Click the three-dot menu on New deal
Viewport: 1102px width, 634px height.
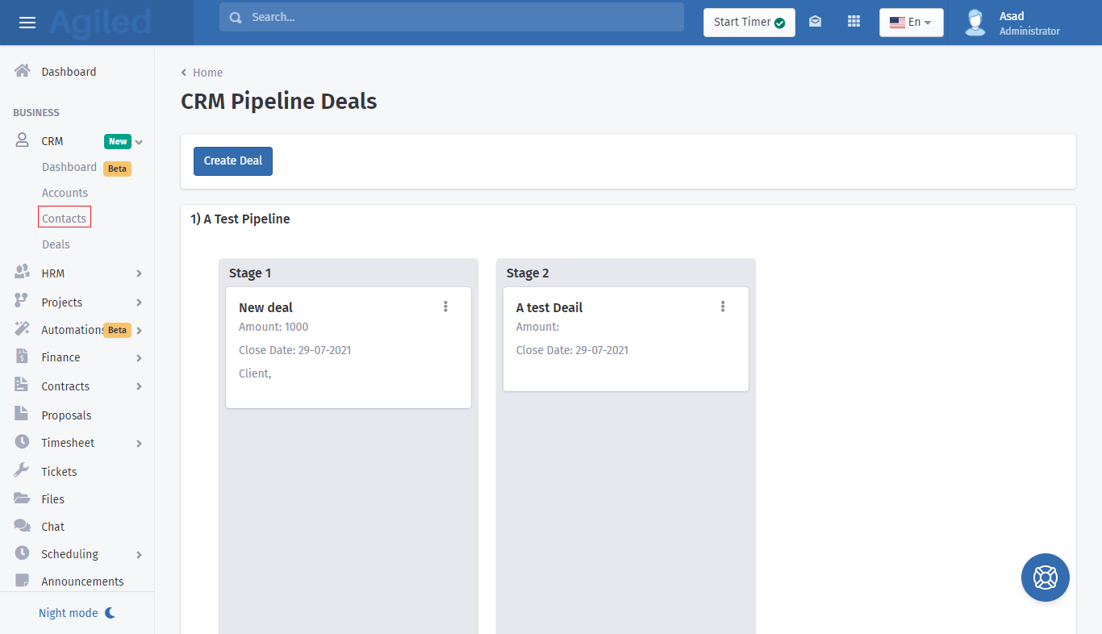445,307
